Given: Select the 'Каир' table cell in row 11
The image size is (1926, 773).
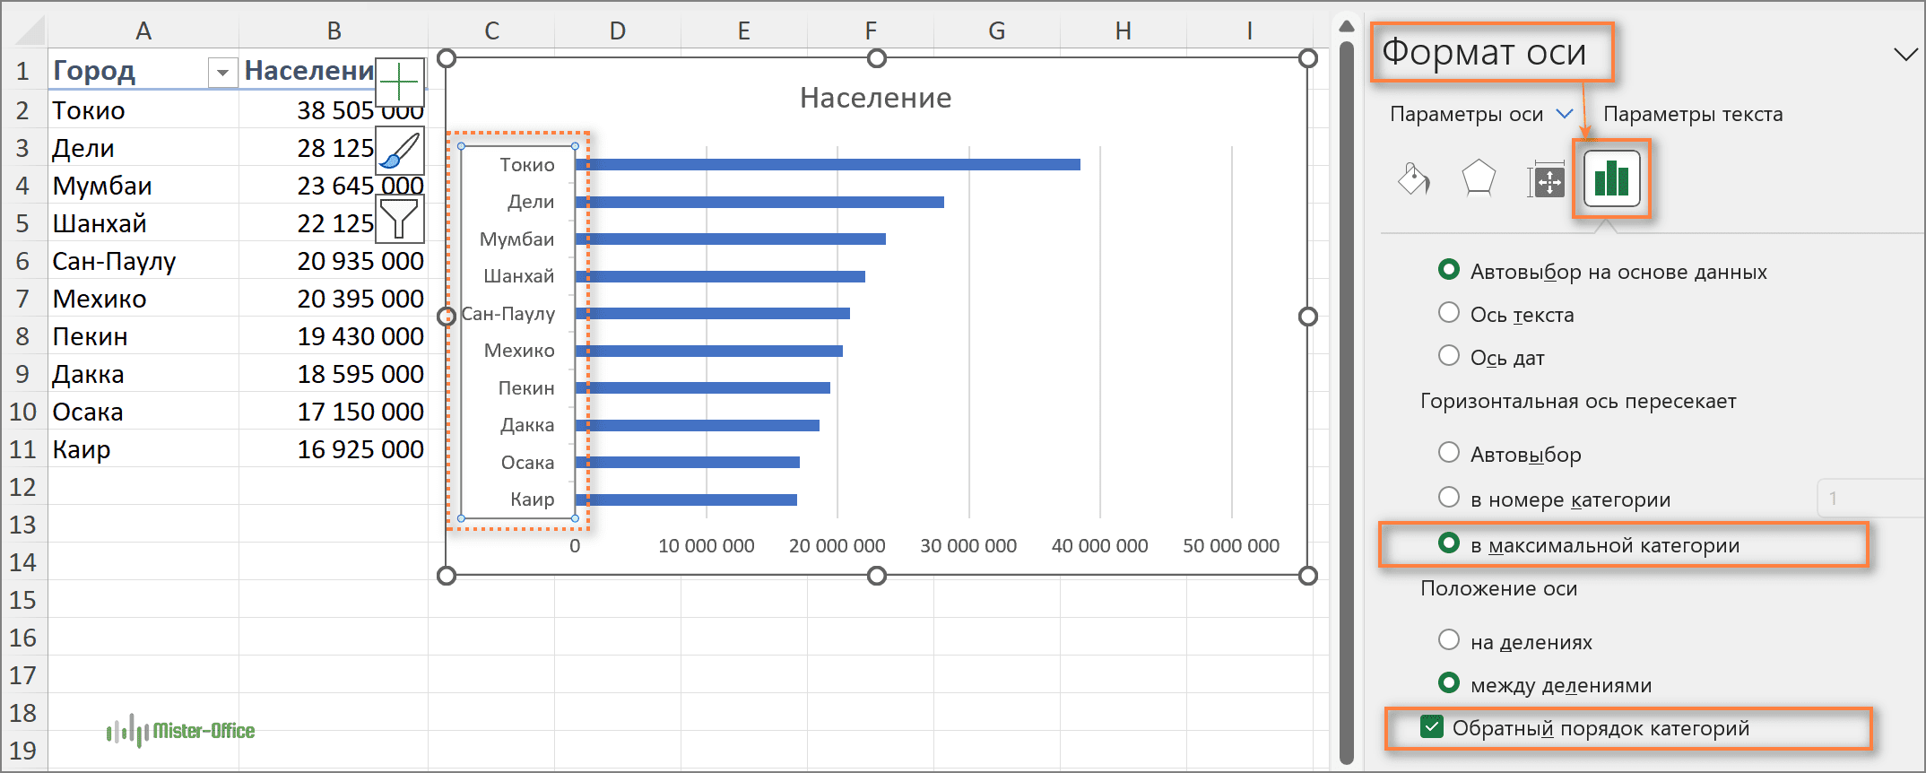Looking at the screenshot, I should 143,449.
